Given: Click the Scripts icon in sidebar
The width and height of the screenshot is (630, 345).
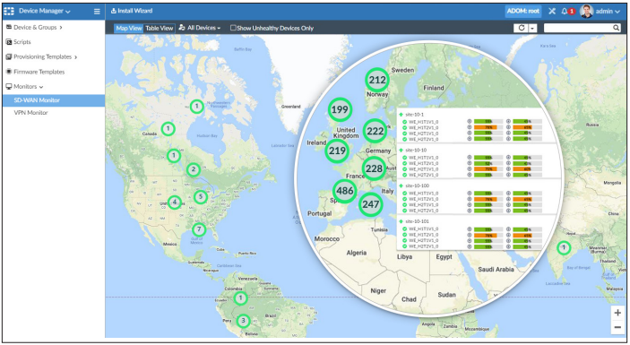Looking at the screenshot, I should [x=9, y=42].
